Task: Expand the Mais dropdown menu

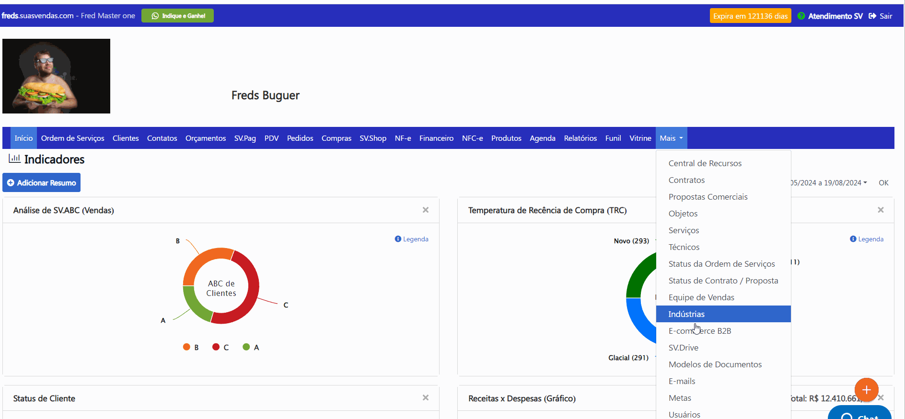Action: (x=671, y=138)
